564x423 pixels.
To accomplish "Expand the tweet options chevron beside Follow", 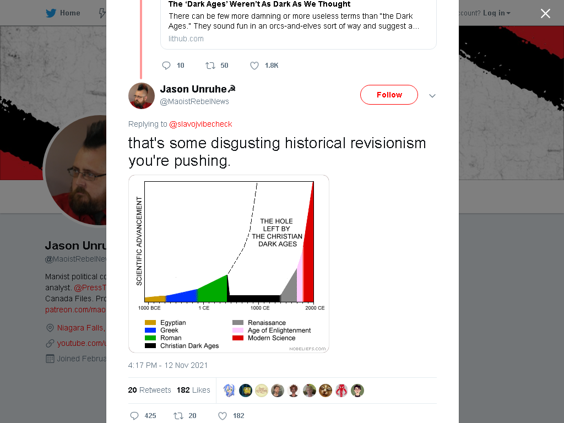I will coord(432,96).
